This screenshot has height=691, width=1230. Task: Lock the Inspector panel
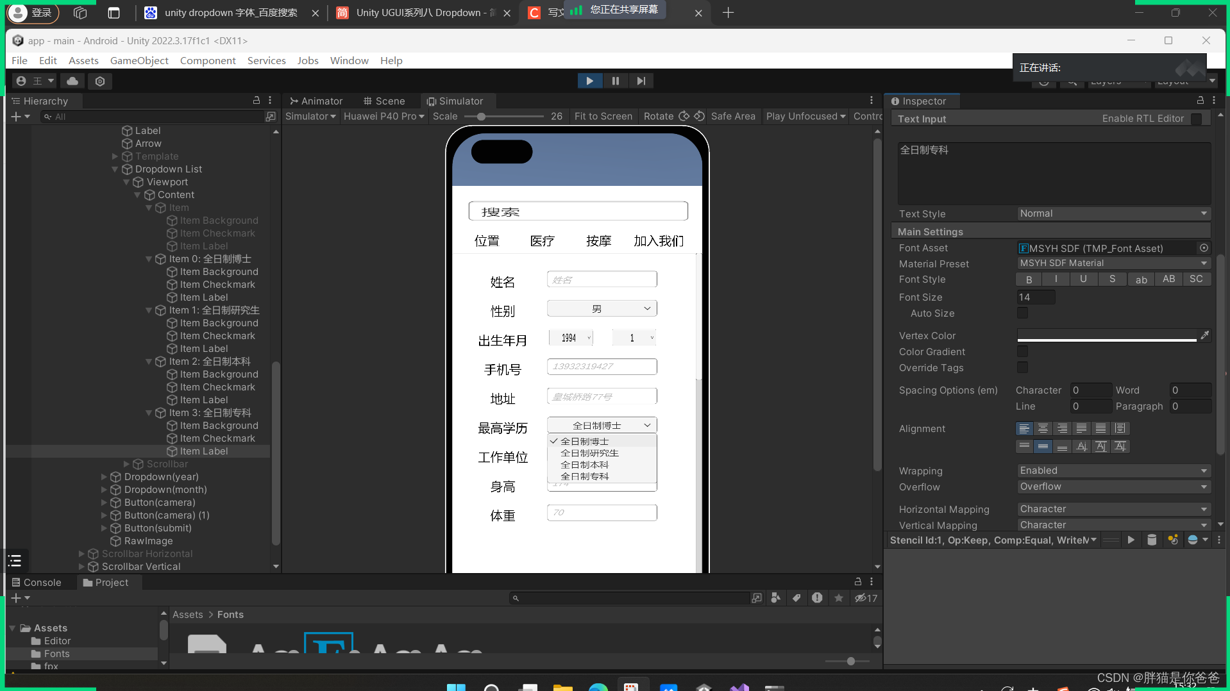[1201, 101]
